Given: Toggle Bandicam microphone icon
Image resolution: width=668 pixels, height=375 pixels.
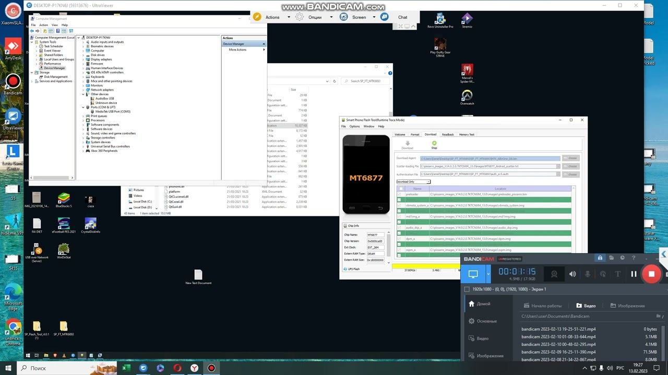Looking at the screenshot, I should click(588, 274).
